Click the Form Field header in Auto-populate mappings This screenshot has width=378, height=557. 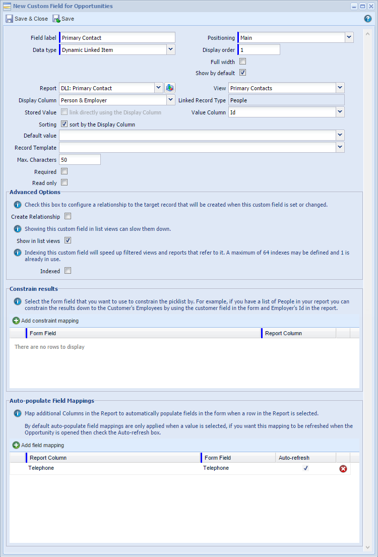point(238,458)
